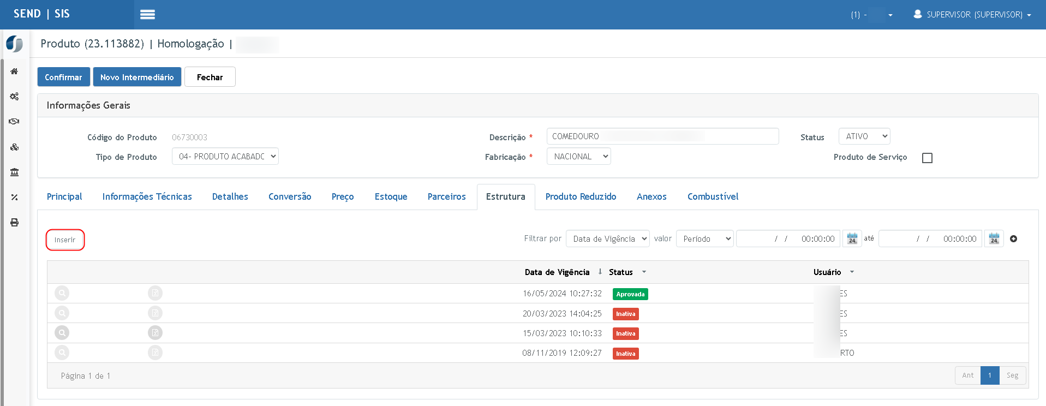Switch to the Conversão tab
The height and width of the screenshot is (406, 1046).
point(290,196)
